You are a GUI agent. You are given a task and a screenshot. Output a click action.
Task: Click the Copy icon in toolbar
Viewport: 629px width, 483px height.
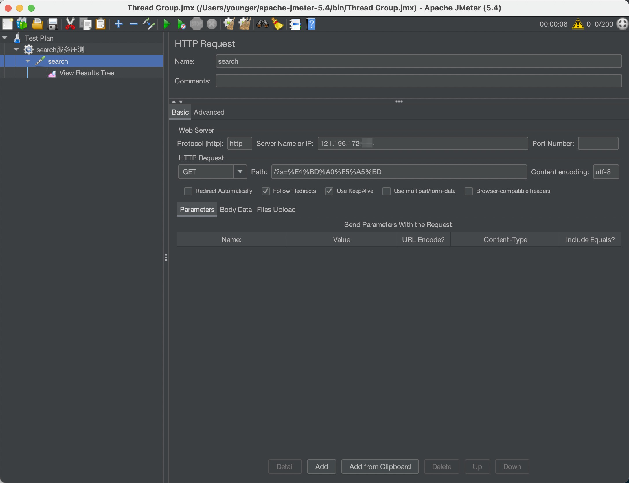pos(86,24)
